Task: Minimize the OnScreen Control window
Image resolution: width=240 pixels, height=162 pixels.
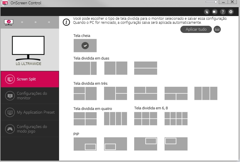Action: click(223, 2)
